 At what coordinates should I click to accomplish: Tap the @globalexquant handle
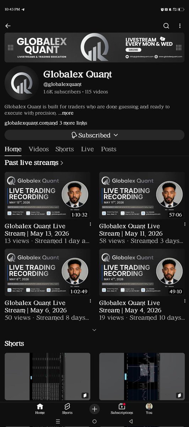tap(63, 84)
